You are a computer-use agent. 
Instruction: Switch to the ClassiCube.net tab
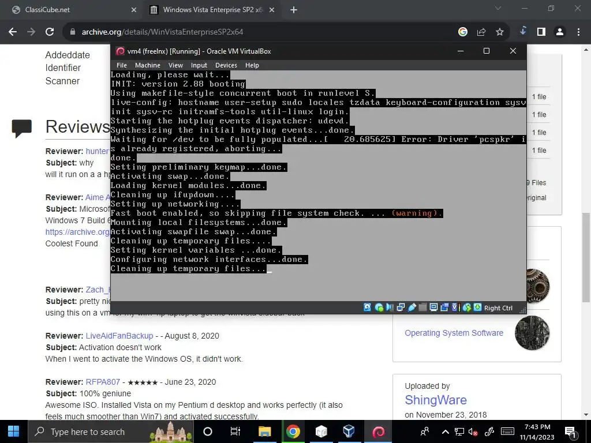click(x=73, y=10)
